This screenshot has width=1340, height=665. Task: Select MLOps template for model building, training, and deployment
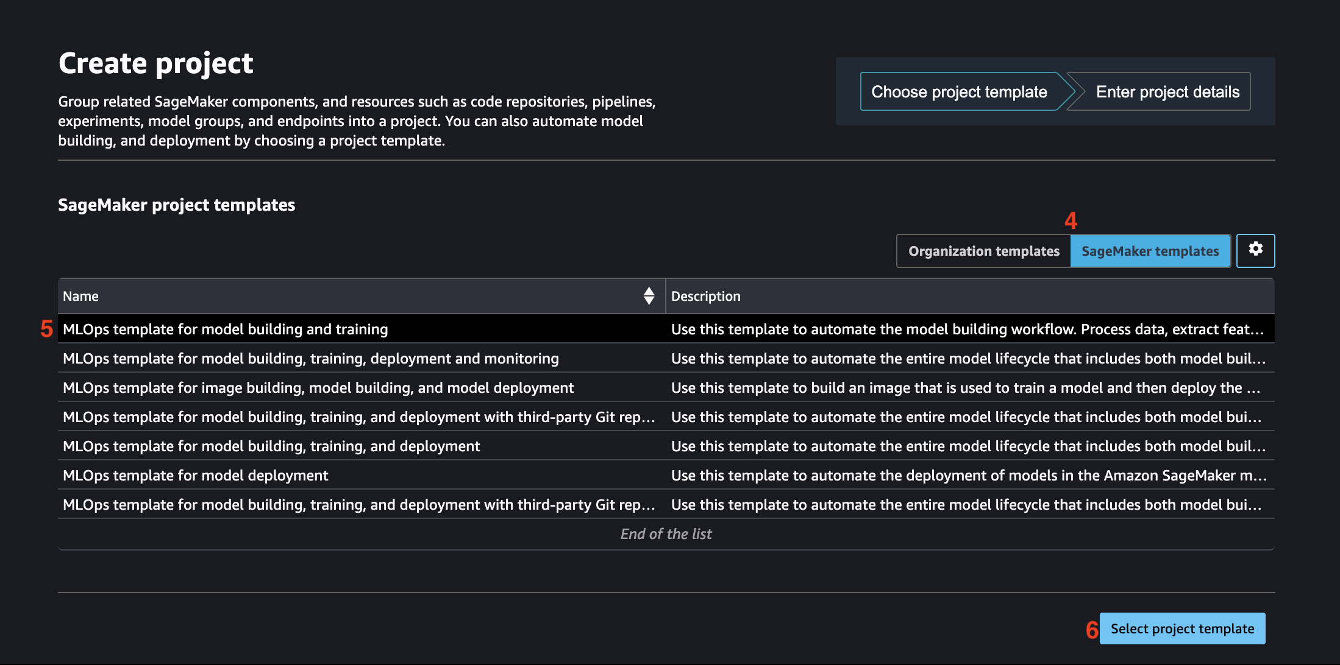point(666,446)
